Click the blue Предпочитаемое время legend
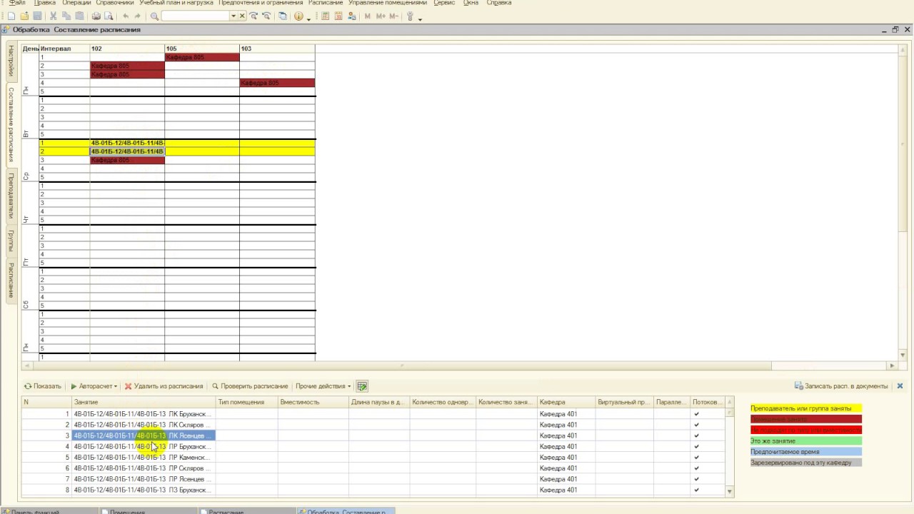The height and width of the screenshot is (514, 914). tap(805, 452)
